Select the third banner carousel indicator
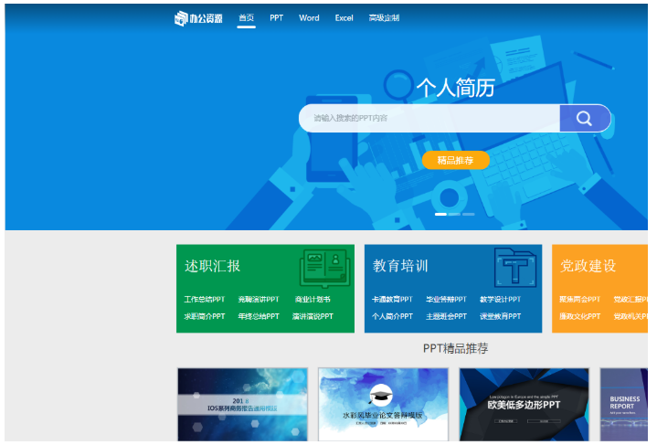The width and height of the screenshot is (657, 445). pyautogui.click(x=468, y=214)
